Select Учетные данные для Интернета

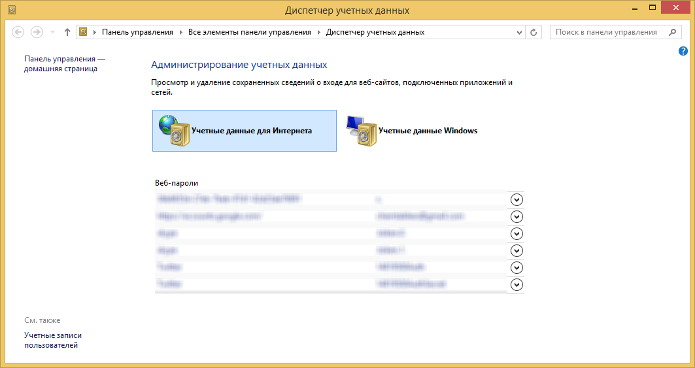tap(244, 131)
